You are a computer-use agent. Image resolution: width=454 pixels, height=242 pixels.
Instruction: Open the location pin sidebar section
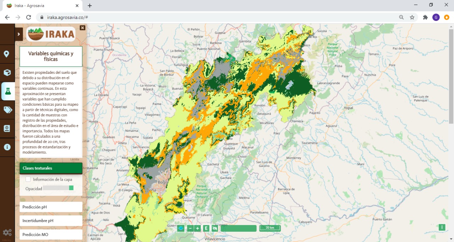click(x=7, y=54)
